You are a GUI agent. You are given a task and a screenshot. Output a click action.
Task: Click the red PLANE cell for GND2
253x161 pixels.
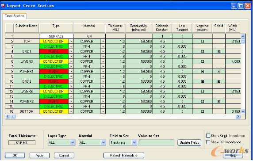pos(54,81)
